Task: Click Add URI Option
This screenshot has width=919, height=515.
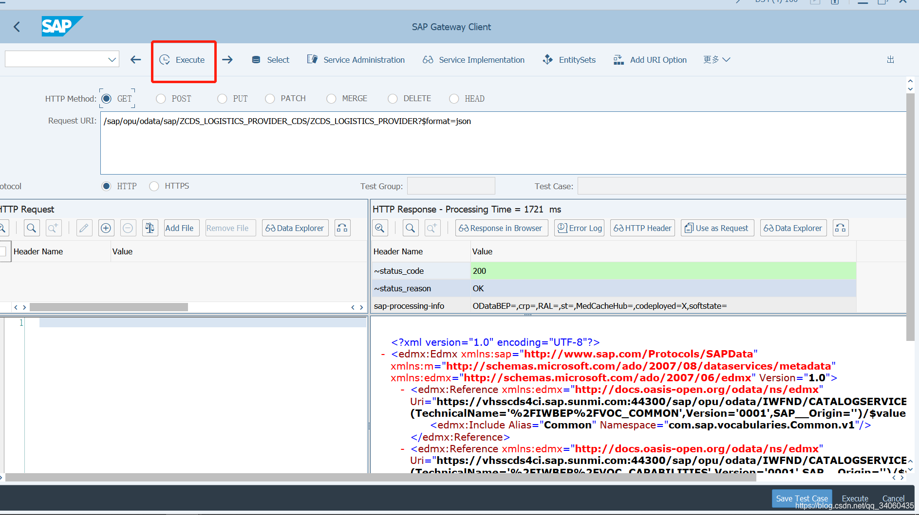Action: (x=650, y=60)
